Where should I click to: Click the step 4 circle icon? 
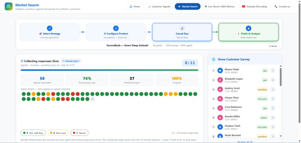tap(249, 28)
